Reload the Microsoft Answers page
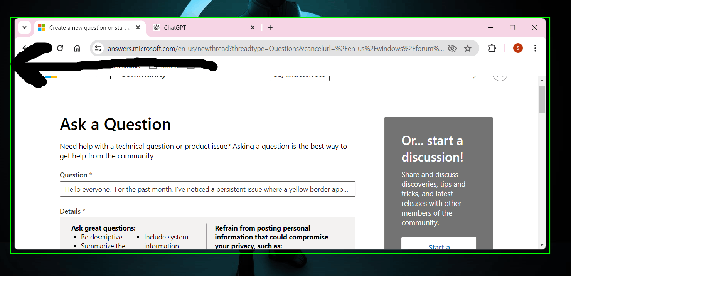716x283 pixels. pos(60,48)
